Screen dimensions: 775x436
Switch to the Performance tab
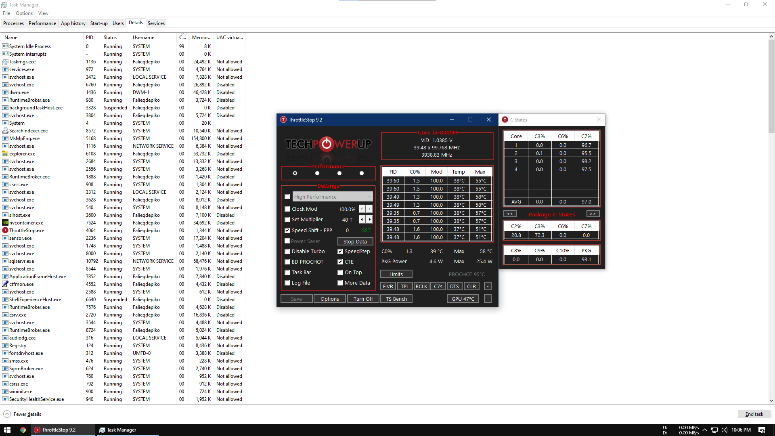click(42, 23)
